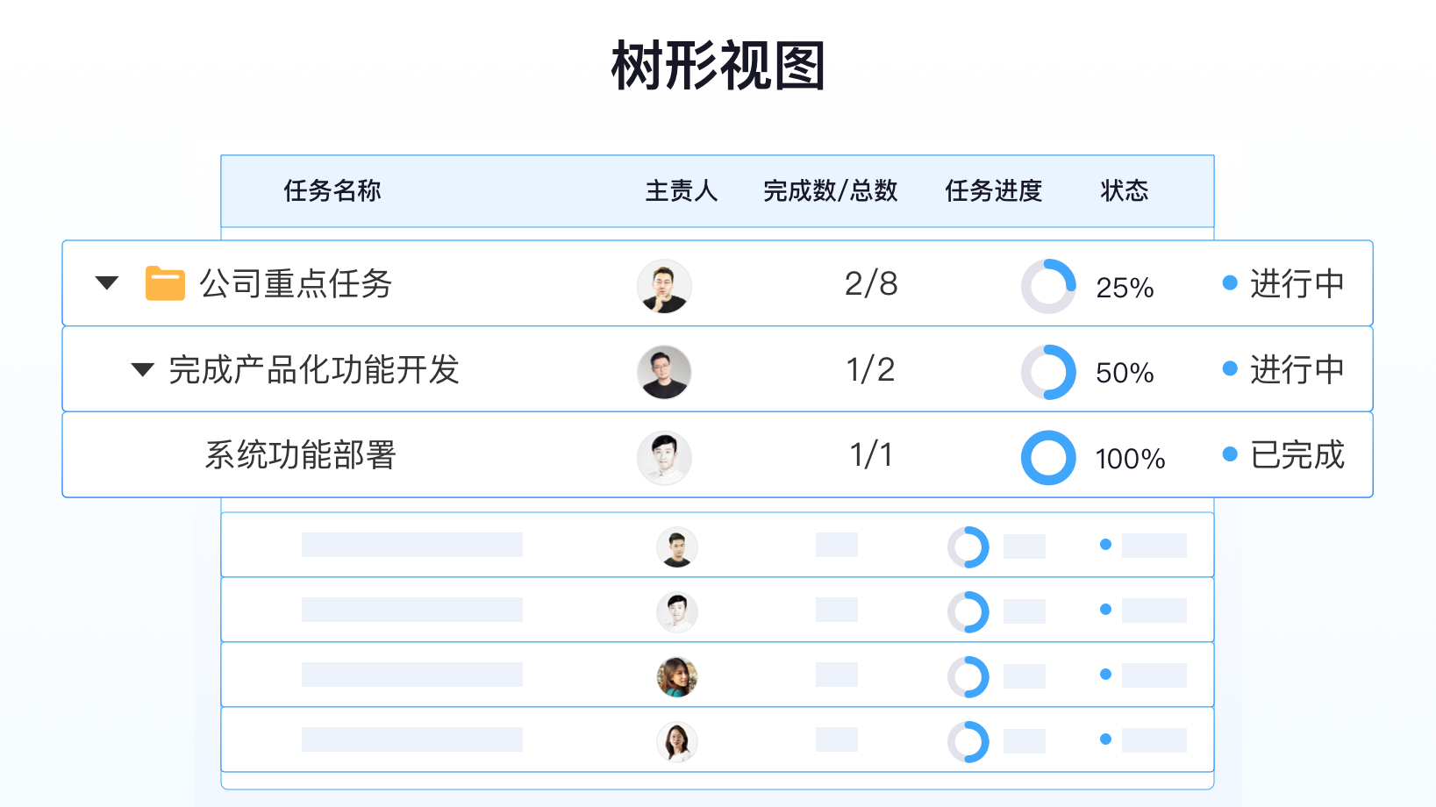Click the 主责人 column header
The width and height of the screenshot is (1436, 807).
(x=682, y=190)
